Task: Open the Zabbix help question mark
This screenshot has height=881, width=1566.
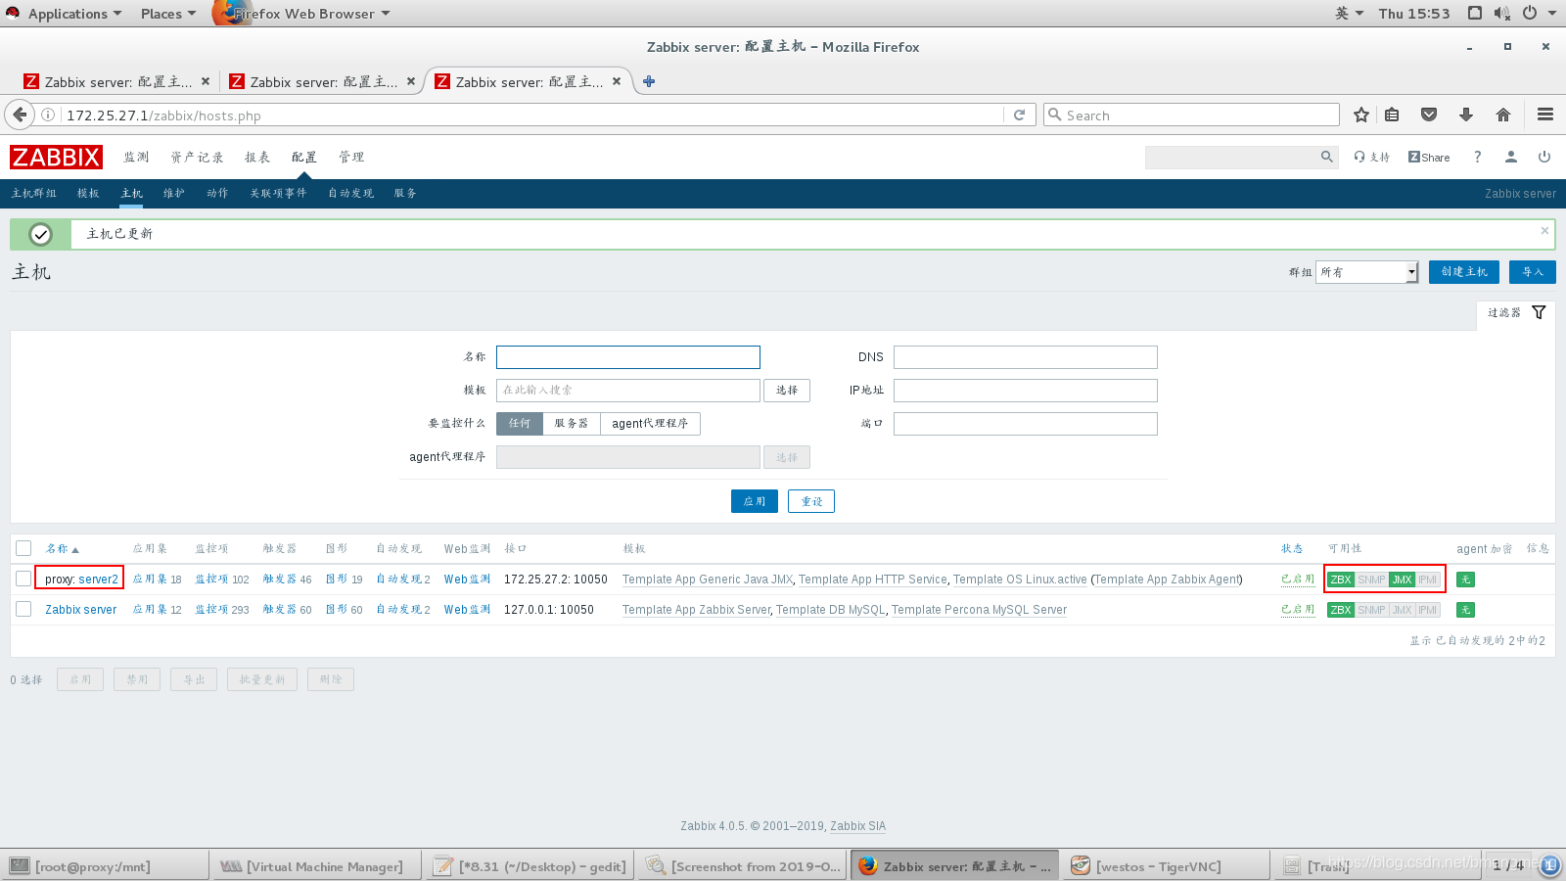Action: (x=1478, y=157)
